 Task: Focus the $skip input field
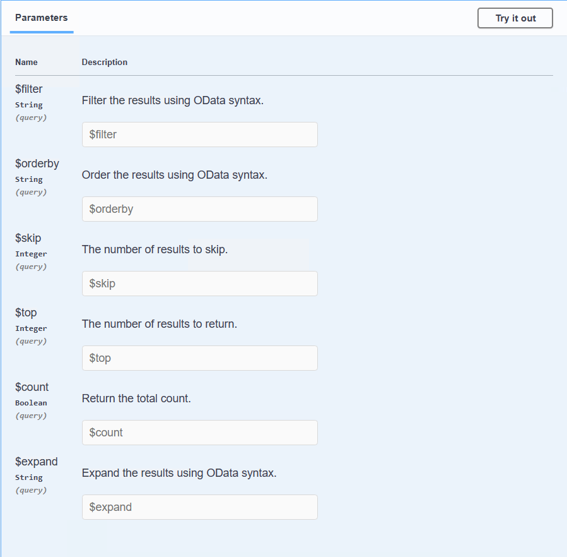tap(199, 284)
